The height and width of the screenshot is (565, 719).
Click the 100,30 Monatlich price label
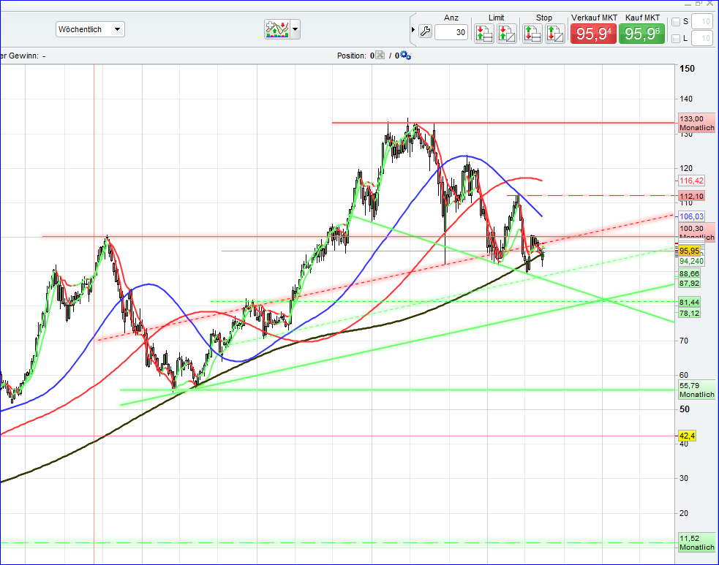[x=696, y=232]
